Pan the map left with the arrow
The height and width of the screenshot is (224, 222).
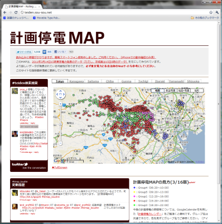(x=57, y=95)
